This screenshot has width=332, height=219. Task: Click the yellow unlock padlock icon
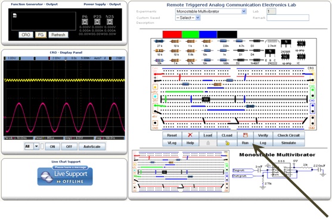tap(227, 143)
